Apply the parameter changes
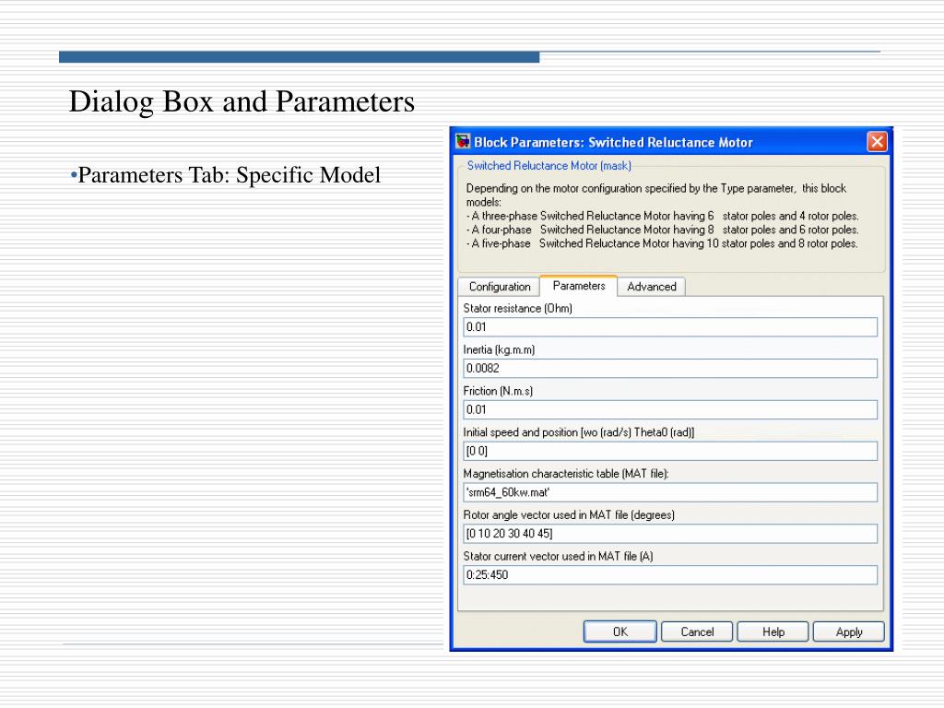Viewport: 944px width, 708px height. tap(848, 631)
